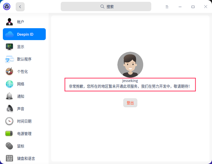This screenshot has width=212, height=164.
Task: Open 键盘和语言 keyboard and language settings
Action: pos(24,158)
